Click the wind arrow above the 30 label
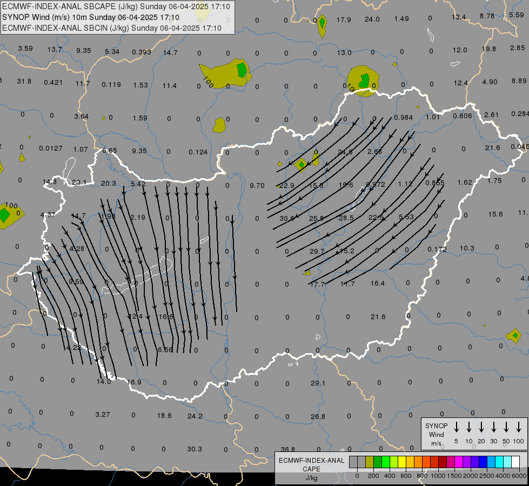The width and height of the screenshot is (529, 486). 493,427
